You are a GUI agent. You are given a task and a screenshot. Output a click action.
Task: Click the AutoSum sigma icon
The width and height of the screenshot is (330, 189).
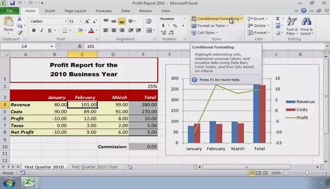pos(278,19)
